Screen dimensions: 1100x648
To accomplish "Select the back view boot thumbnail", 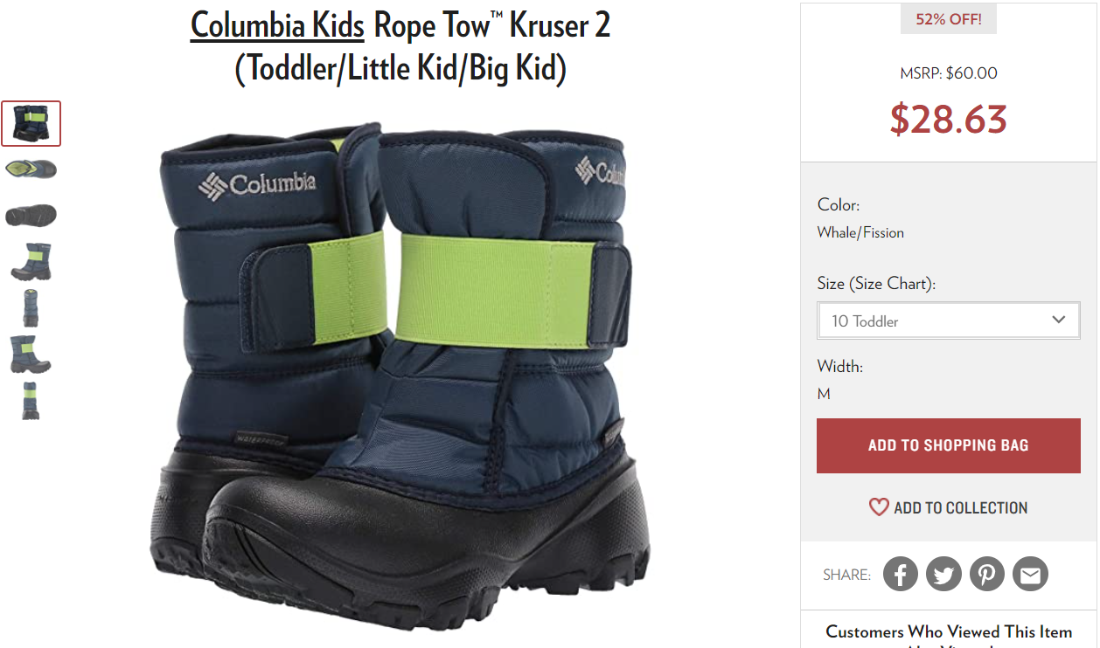I will click(31, 307).
